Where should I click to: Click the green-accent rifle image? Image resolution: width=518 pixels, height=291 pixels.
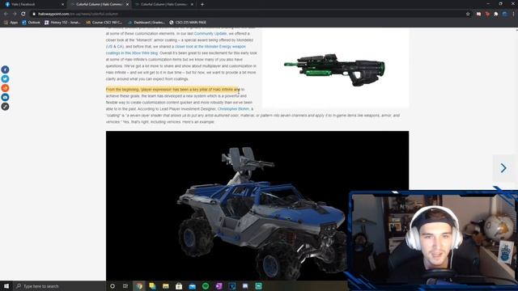(335, 70)
